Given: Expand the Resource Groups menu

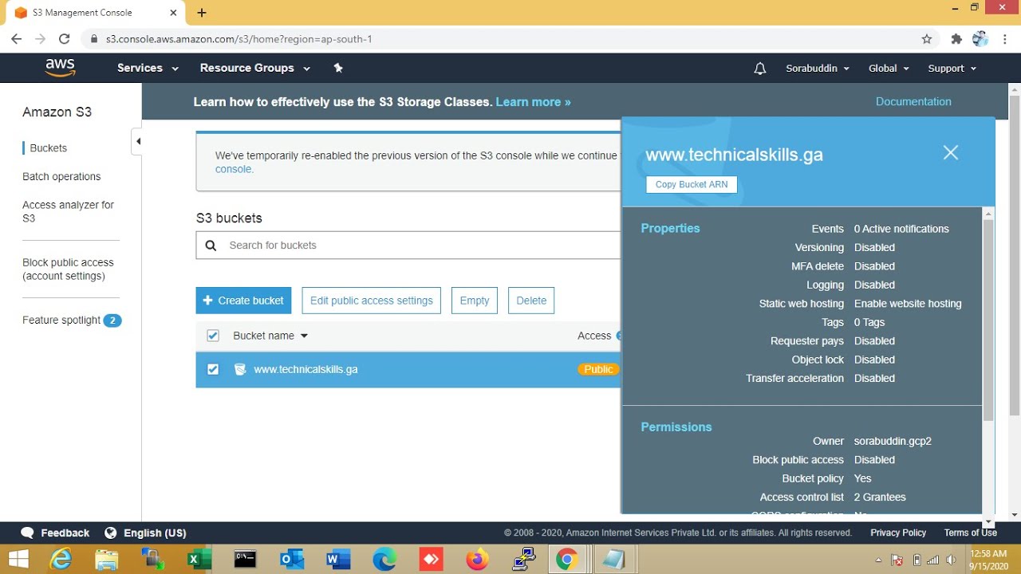Looking at the screenshot, I should pyautogui.click(x=255, y=69).
